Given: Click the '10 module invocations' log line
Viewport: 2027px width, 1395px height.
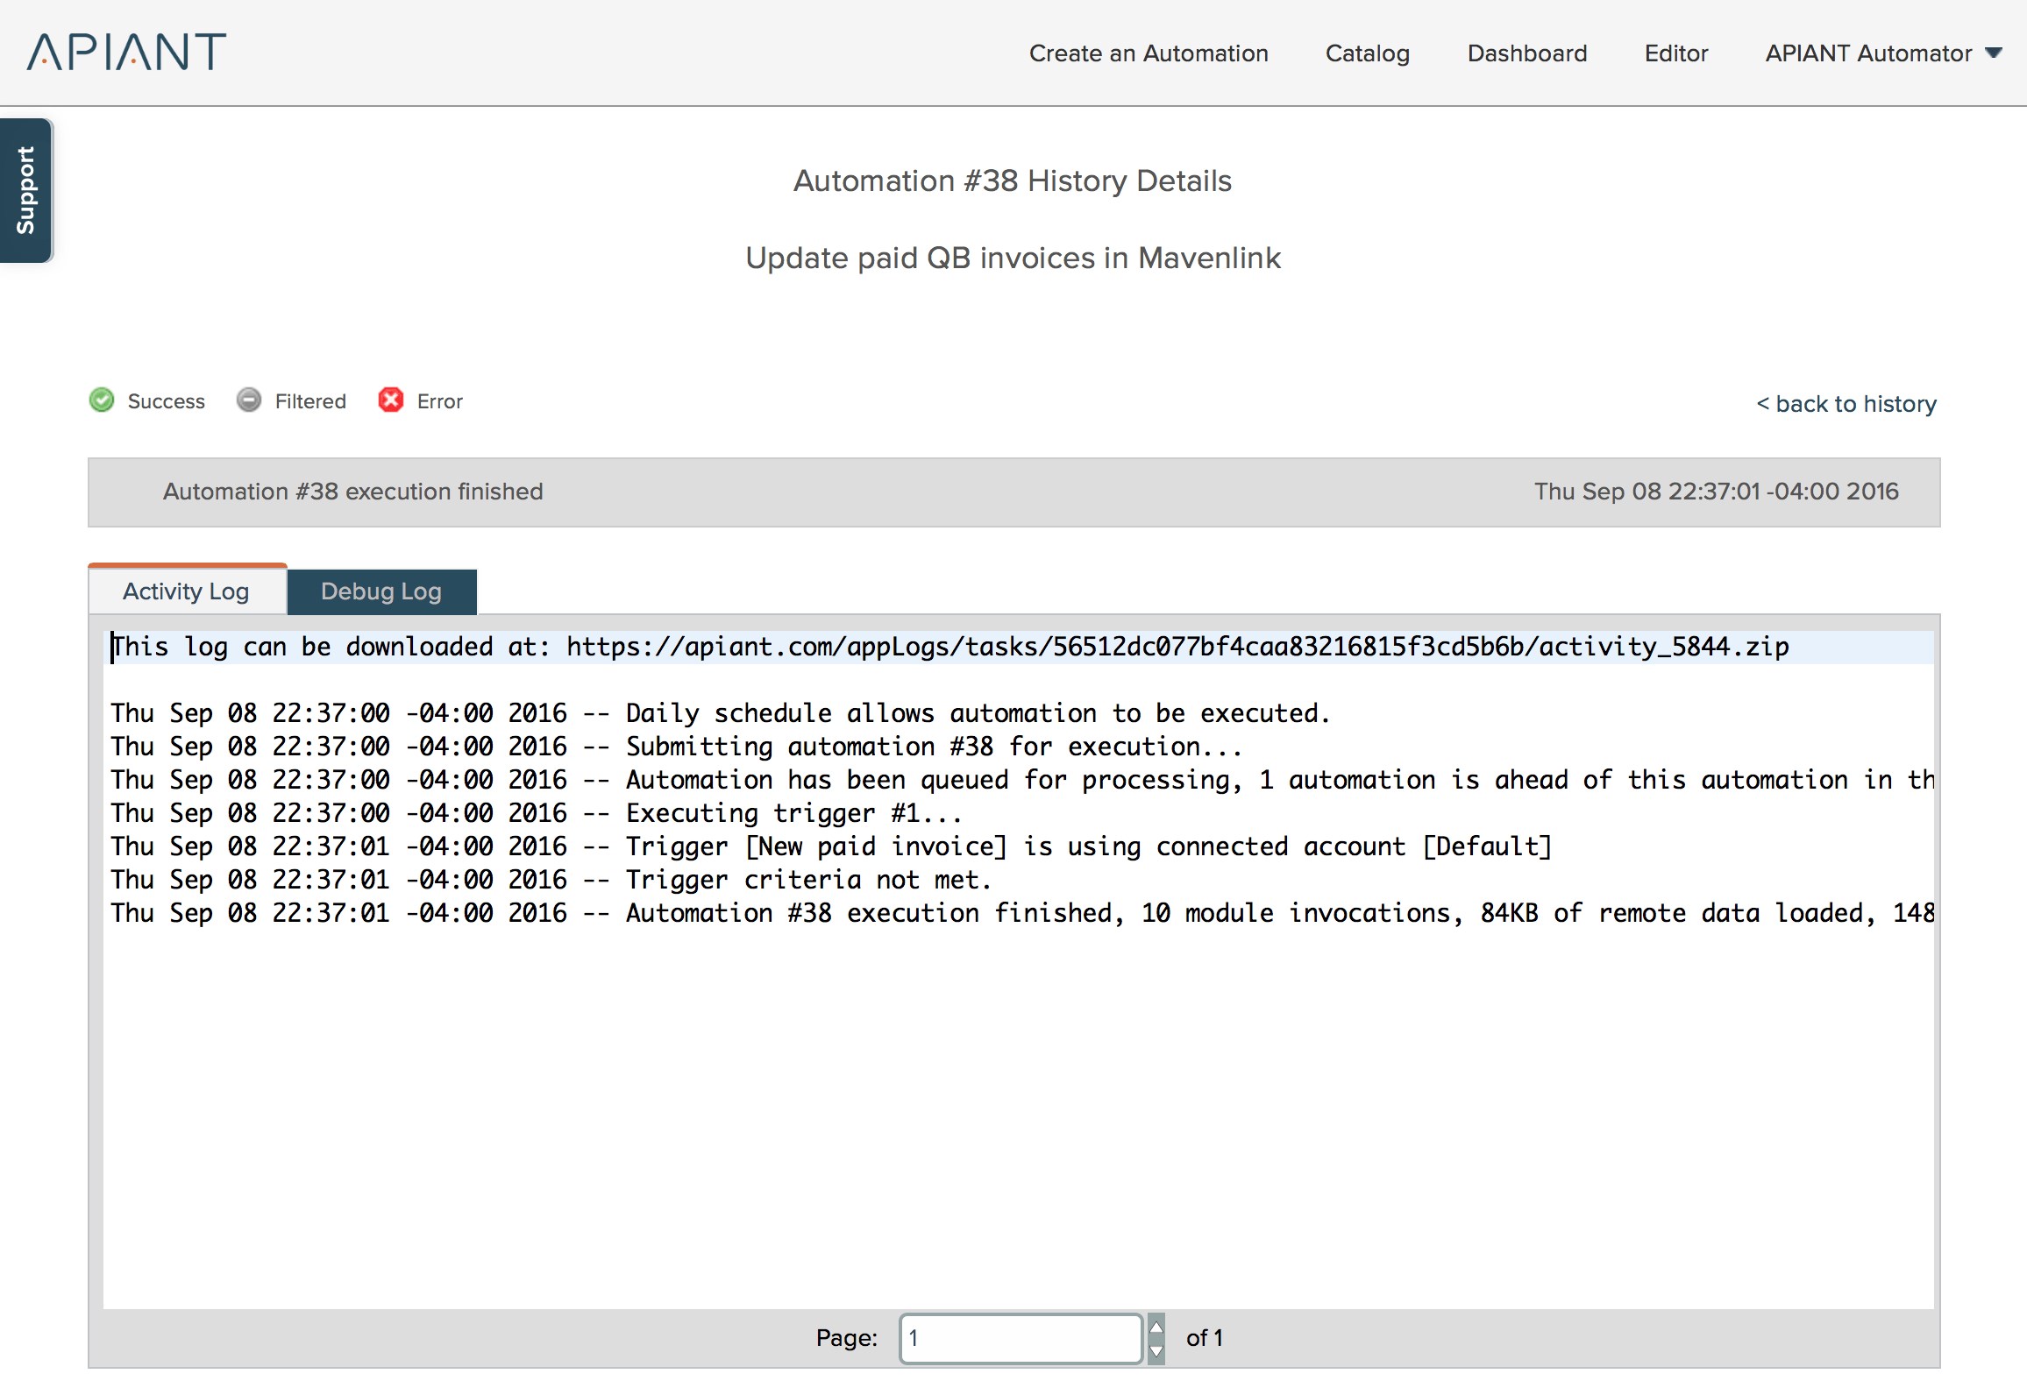Looking at the screenshot, I should (x=1022, y=913).
